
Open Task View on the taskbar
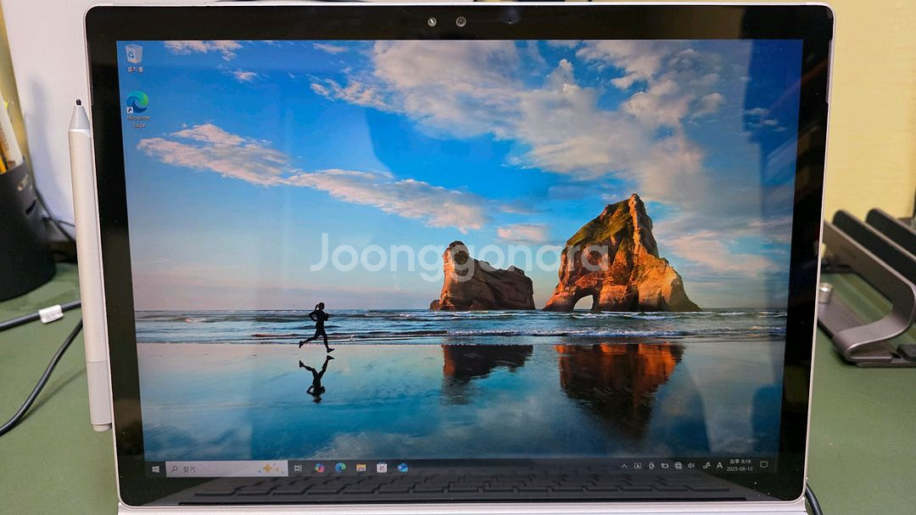coord(298,468)
